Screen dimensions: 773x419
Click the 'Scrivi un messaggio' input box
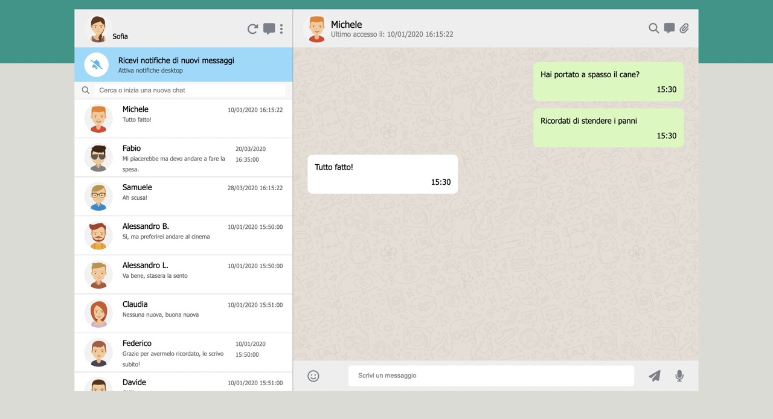(490, 376)
